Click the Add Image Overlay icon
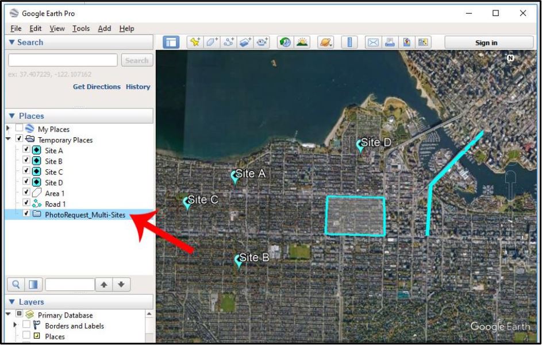This screenshot has height=345, width=542. click(245, 42)
